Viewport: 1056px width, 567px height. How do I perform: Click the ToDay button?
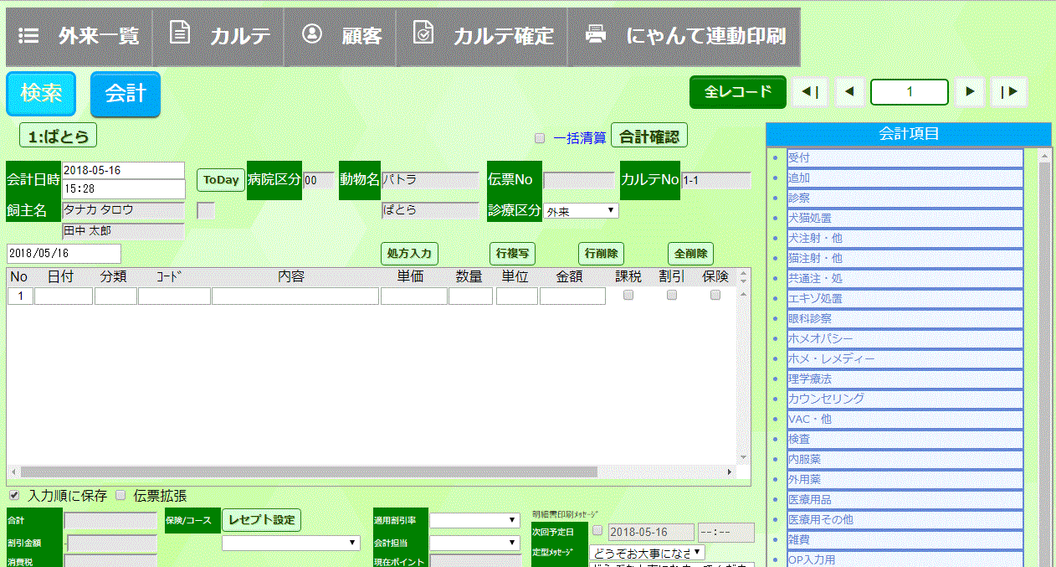click(x=221, y=179)
